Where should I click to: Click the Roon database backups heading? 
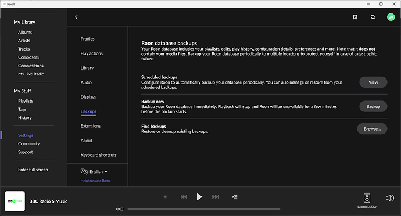click(169, 43)
